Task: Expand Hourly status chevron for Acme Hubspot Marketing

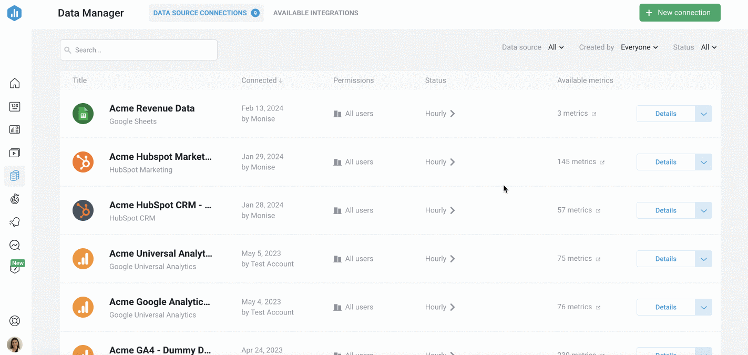Action: coord(453,162)
